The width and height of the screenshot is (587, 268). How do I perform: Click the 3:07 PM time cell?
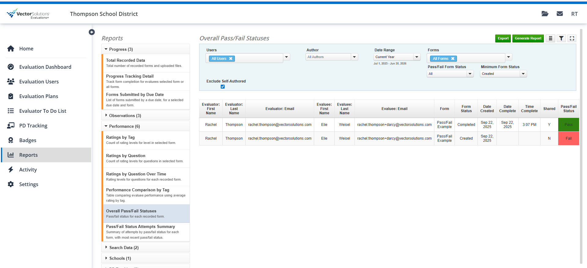(529, 125)
